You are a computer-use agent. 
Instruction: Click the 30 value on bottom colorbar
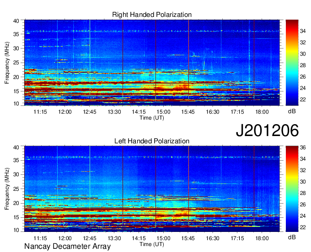[303, 182]
